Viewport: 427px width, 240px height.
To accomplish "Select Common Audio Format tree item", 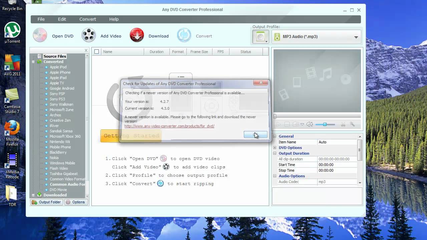I will point(68,184).
